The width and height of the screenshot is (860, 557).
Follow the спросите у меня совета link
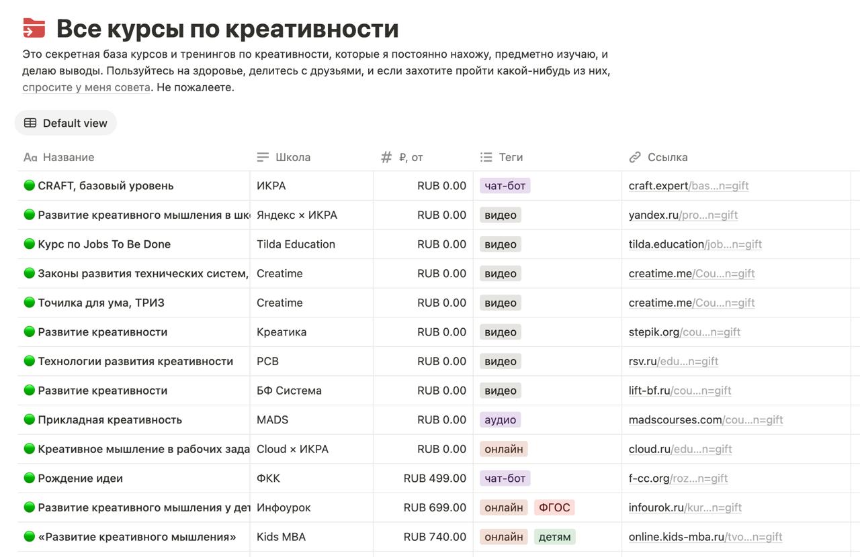(86, 87)
